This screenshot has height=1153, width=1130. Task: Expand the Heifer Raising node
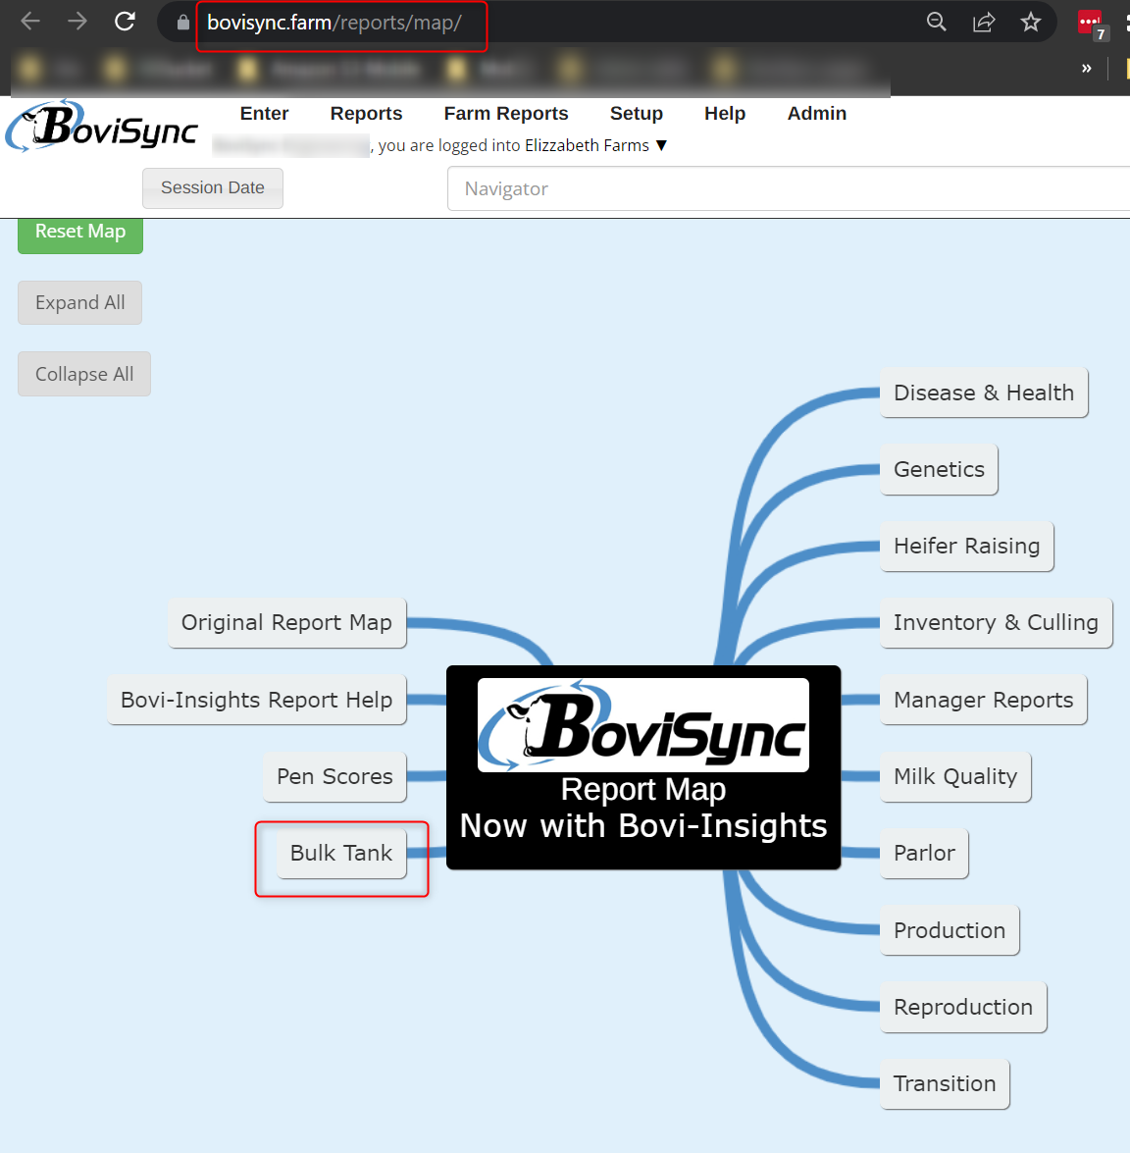(x=967, y=547)
